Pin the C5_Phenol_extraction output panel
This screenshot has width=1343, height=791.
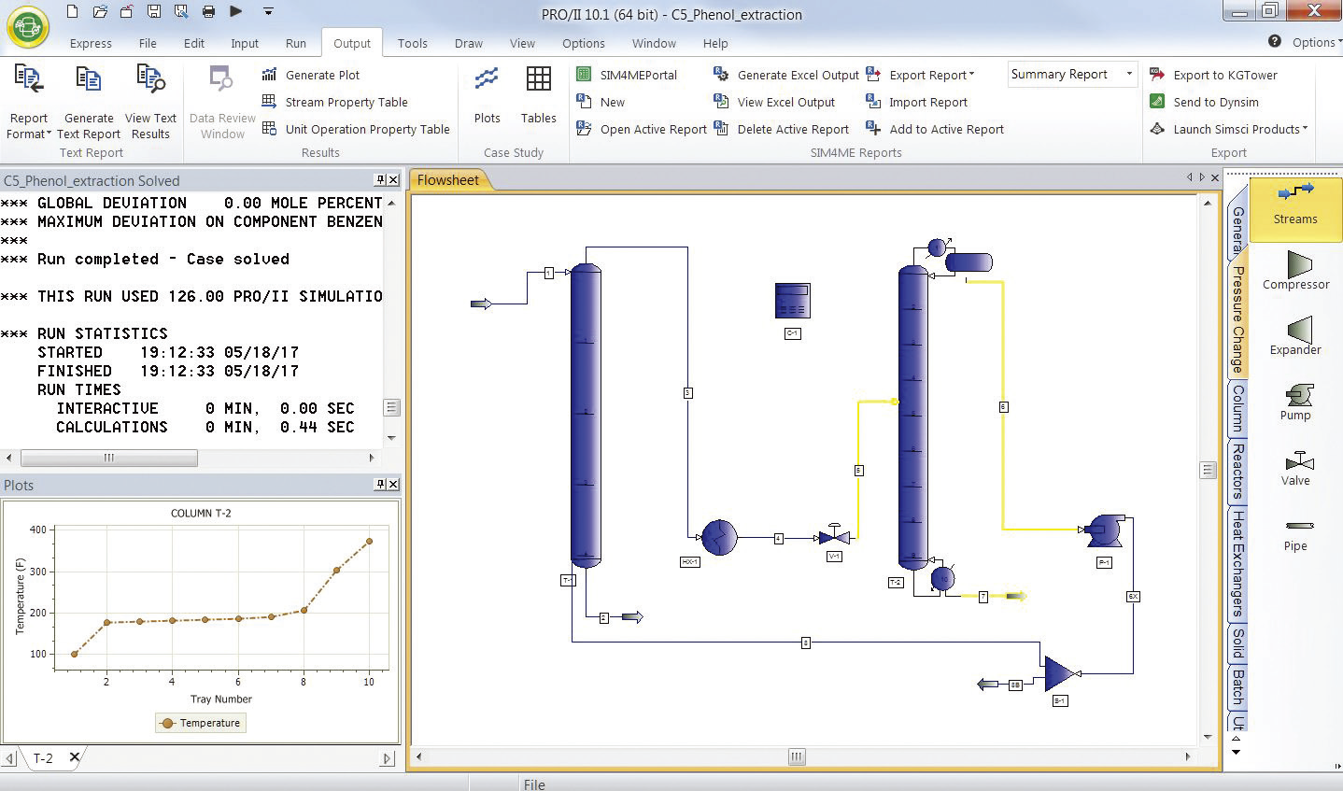click(380, 179)
